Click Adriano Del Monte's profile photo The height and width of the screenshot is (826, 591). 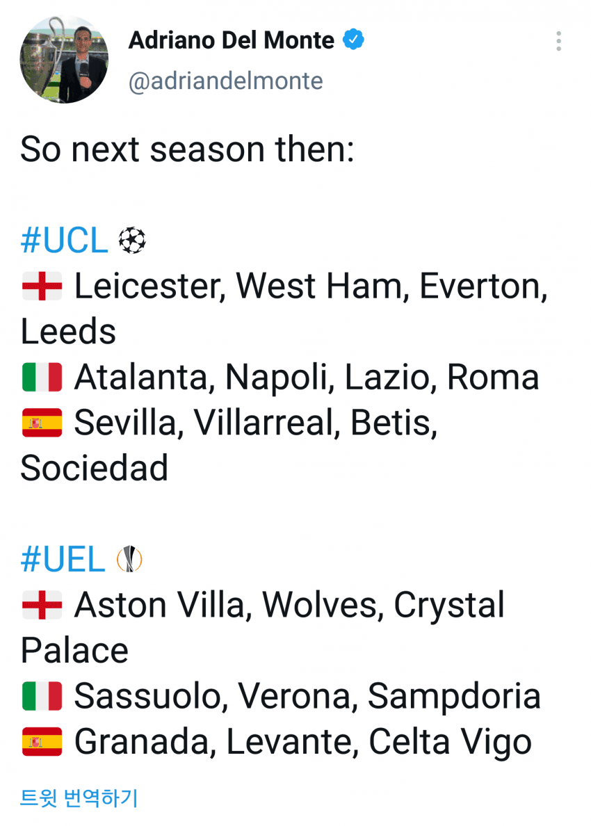64,59
